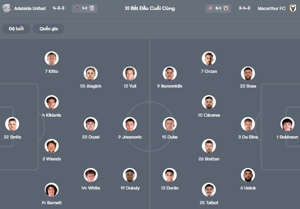
Task: Select Talbot's player portrait
Action: [x=209, y=190]
